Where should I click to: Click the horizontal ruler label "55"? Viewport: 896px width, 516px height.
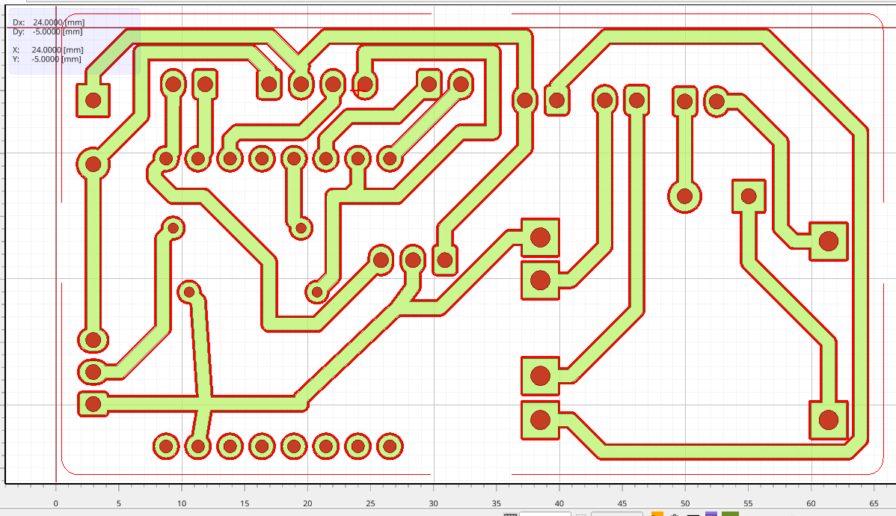(748, 503)
